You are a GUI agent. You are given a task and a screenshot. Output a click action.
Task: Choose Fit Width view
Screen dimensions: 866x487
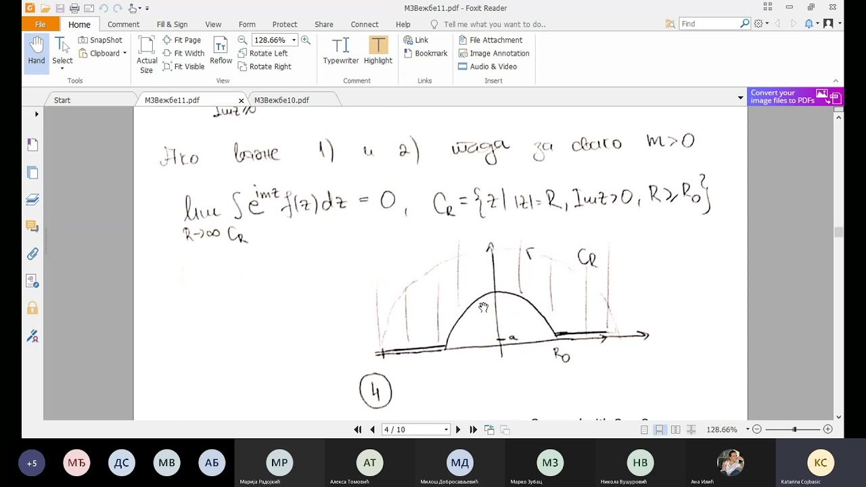[183, 53]
